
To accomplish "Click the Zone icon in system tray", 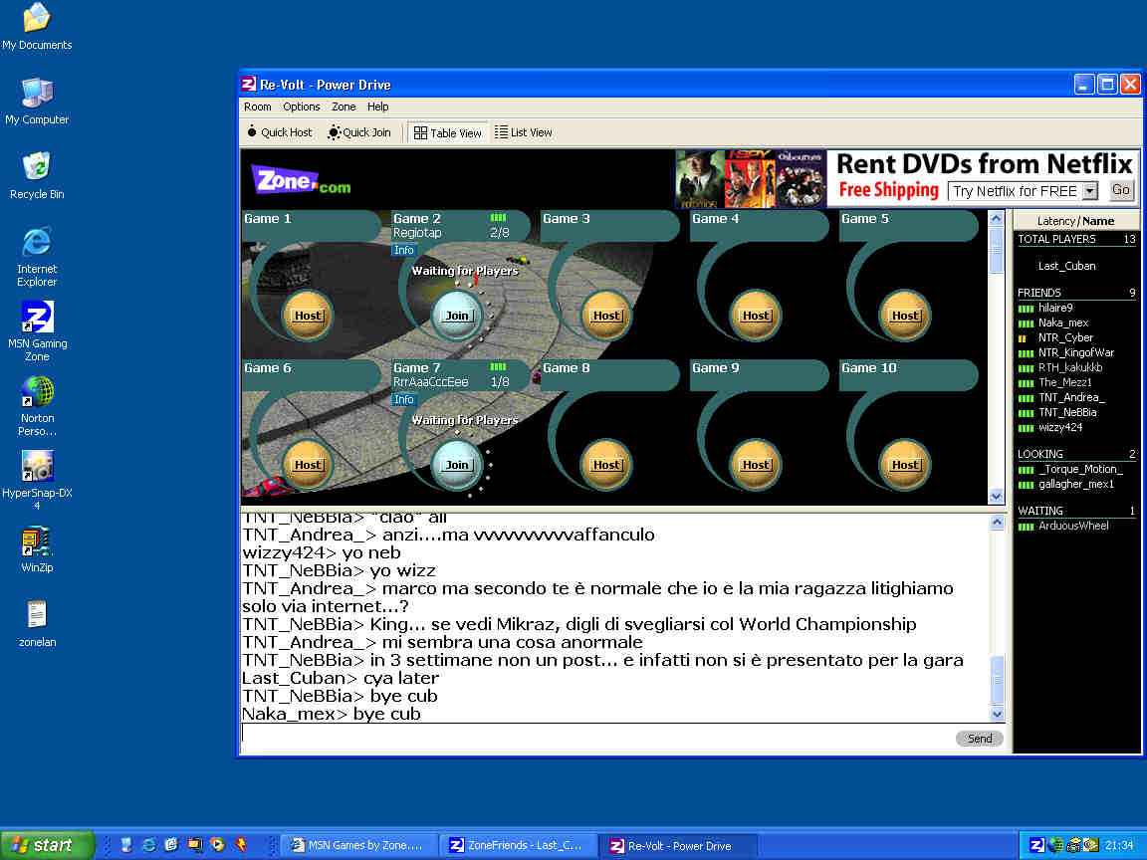I will pos(1037,845).
